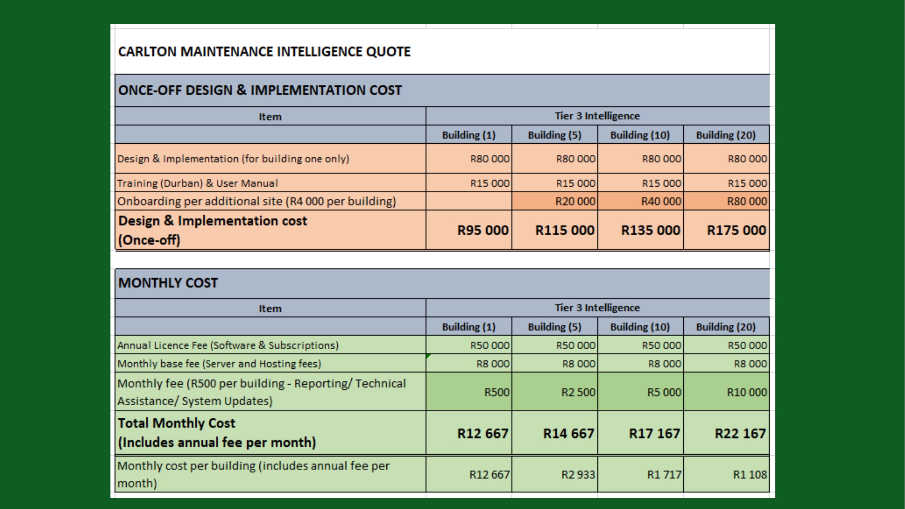The image size is (905, 509).
Task: Select the R1 717 per building cell
Action: click(x=641, y=474)
